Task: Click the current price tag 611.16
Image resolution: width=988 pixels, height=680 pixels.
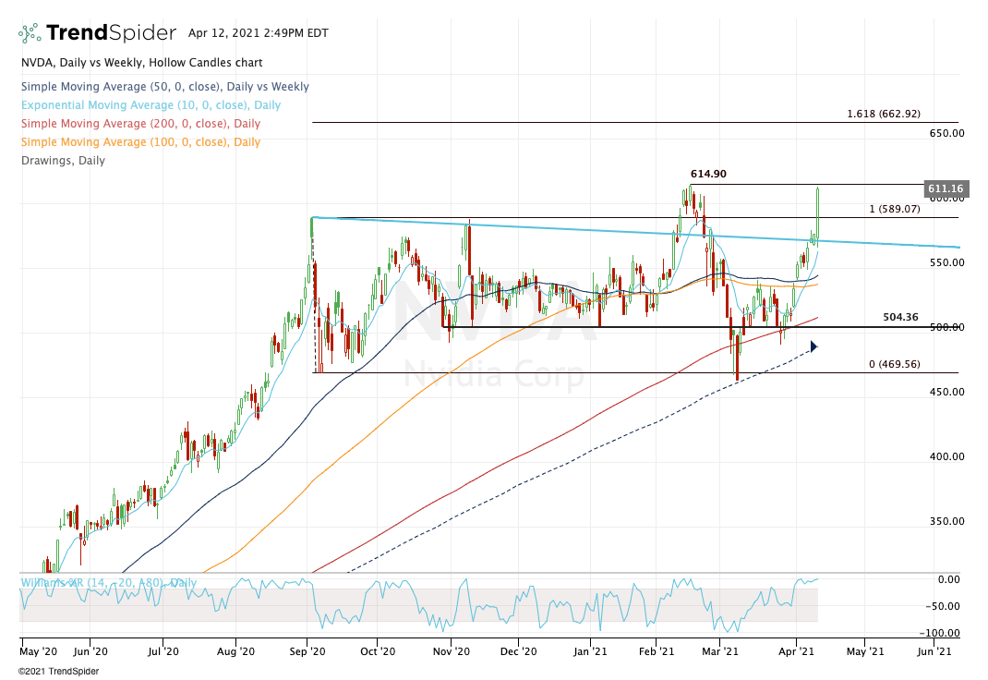Action: [946, 188]
